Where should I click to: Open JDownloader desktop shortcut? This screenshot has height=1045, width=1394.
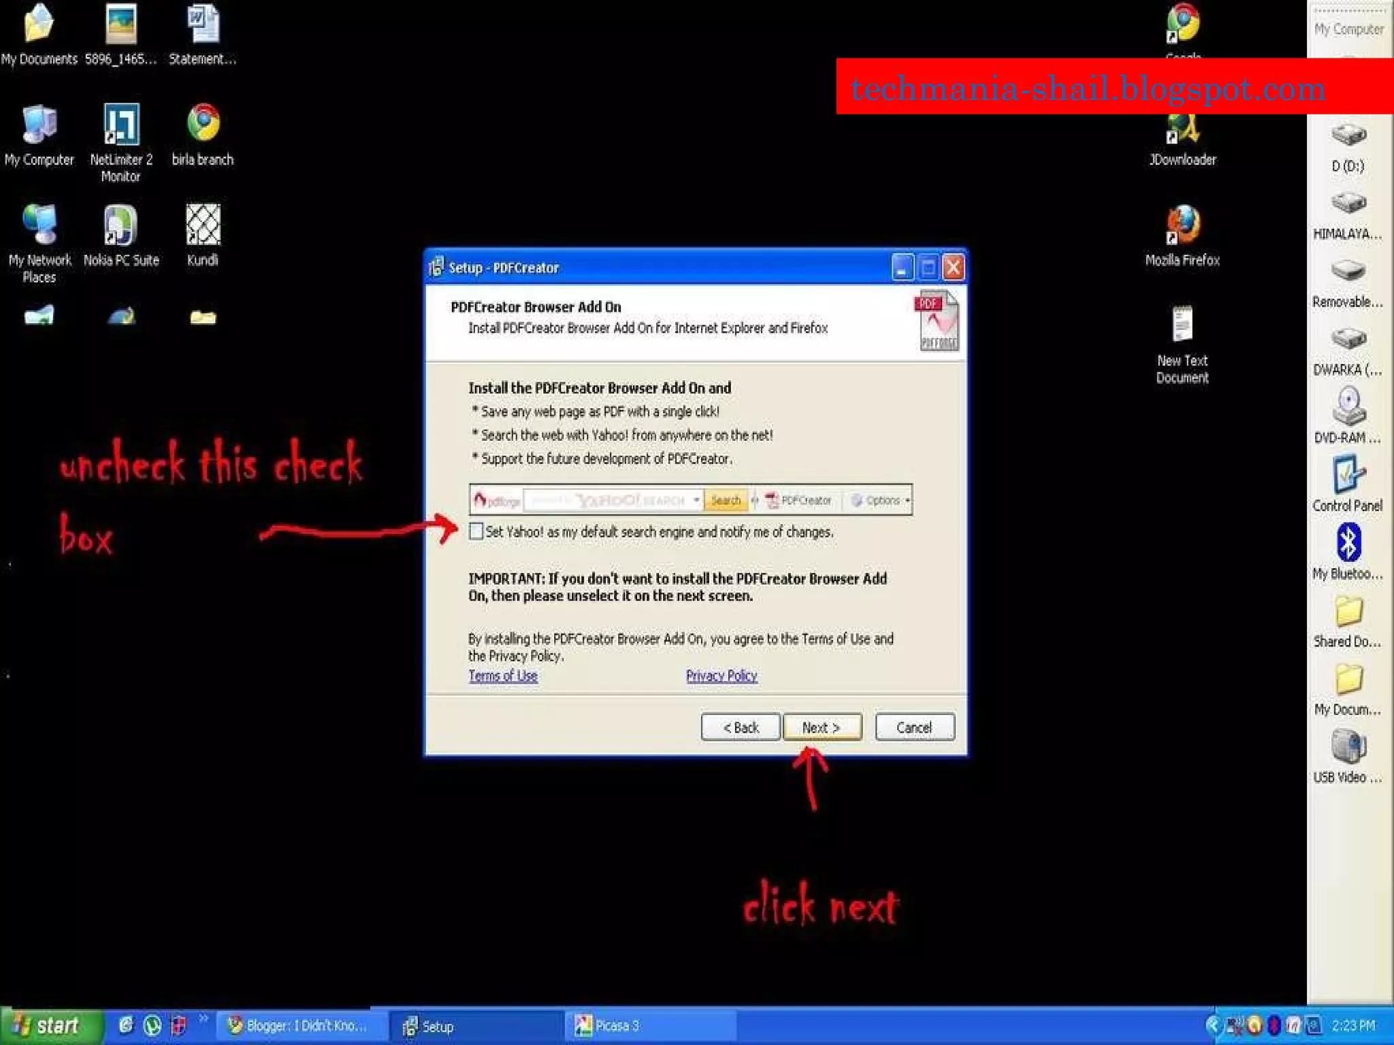[x=1182, y=129]
